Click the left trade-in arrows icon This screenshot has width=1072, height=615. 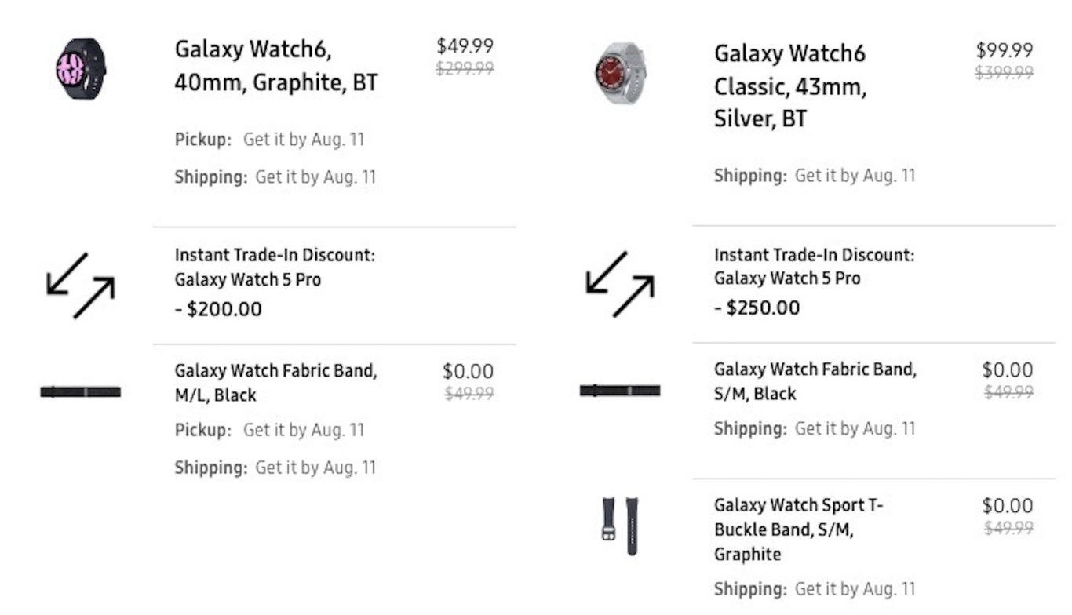(x=81, y=286)
